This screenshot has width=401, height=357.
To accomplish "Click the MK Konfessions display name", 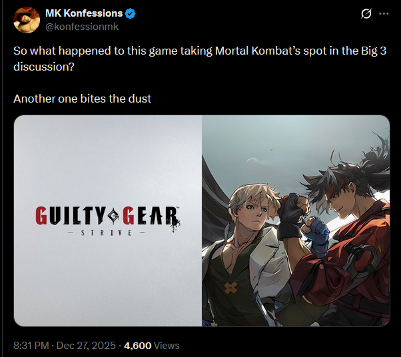I will pyautogui.click(x=84, y=13).
